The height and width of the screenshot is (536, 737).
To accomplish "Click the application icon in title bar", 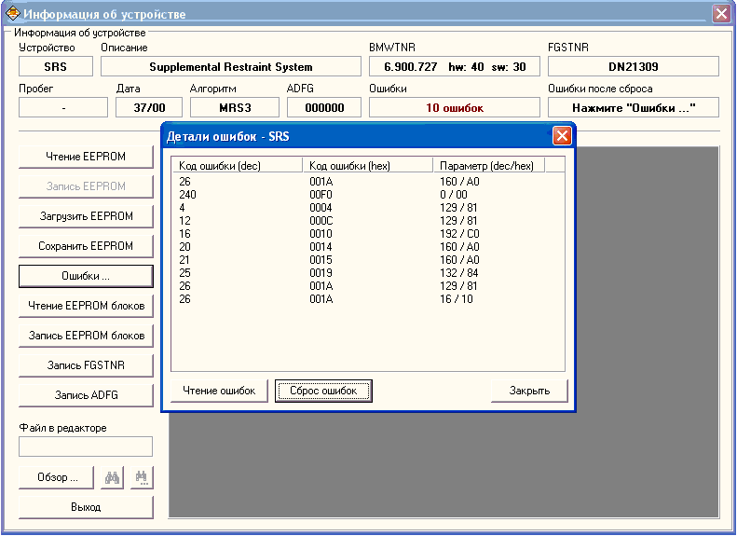I will (12, 14).
